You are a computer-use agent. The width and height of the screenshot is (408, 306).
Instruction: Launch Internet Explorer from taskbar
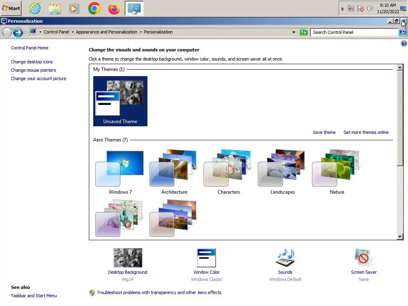coord(35,8)
